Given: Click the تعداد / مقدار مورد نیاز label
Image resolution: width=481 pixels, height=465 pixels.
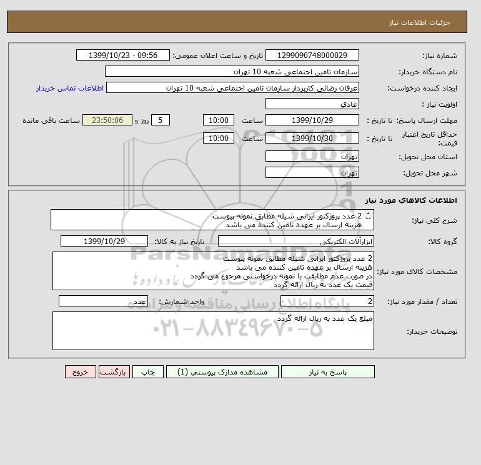Looking at the screenshot, I should pos(422,301).
